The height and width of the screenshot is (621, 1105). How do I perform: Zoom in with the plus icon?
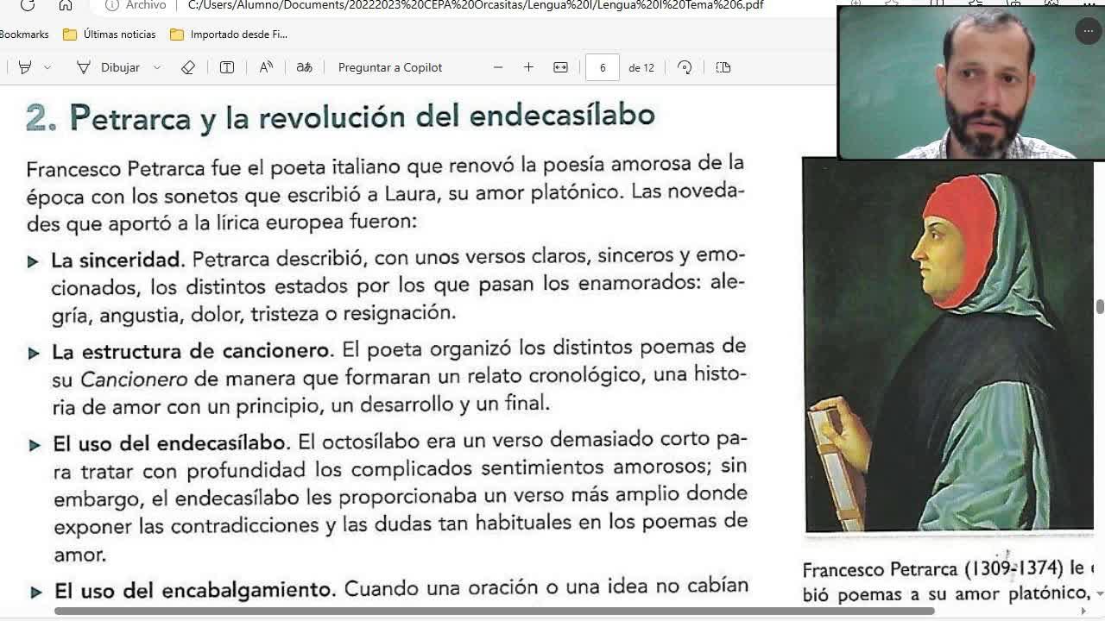click(528, 67)
